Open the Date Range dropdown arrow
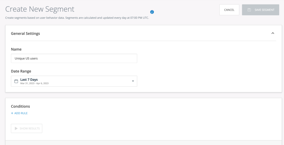Viewport: 284px width, 145px height. pos(133,81)
